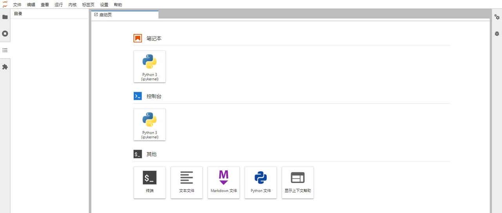Image resolution: width=502 pixels, height=213 pixels.
Task: Click the 其他 section heading text
Action: 151,154
